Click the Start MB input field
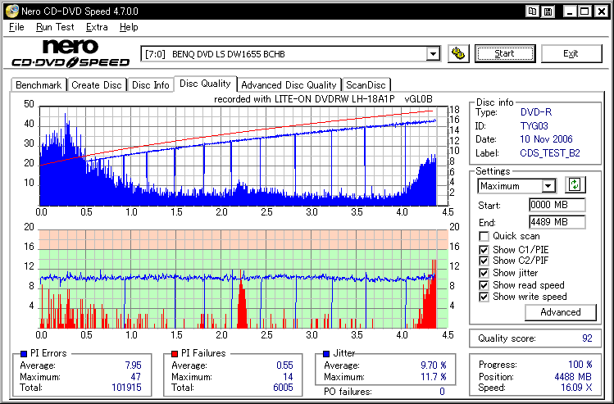The height and width of the screenshot is (404, 614). click(557, 205)
